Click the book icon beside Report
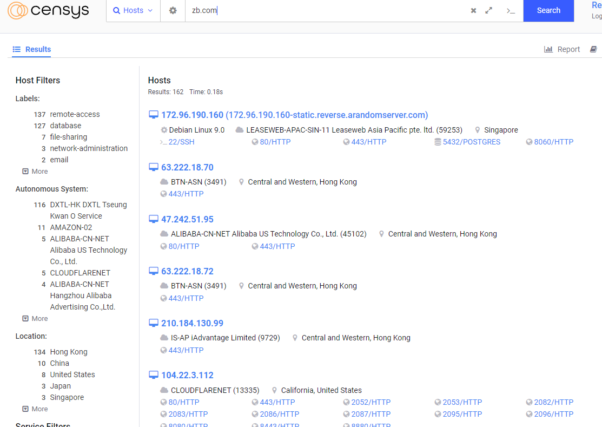 tap(593, 49)
